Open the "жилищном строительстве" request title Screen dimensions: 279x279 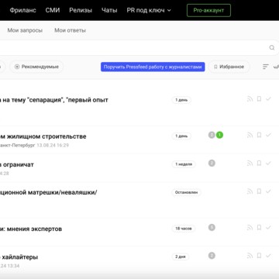43,136
